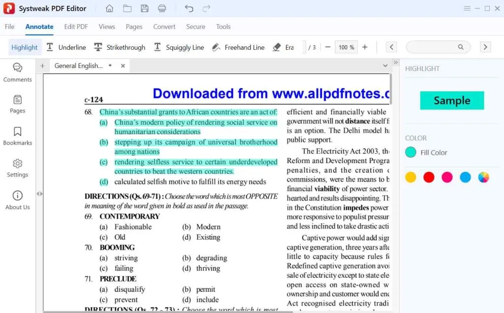Screen dimensions: 504x313
Task: Click the page count "/ 3" indicator
Action: [x=312, y=47]
